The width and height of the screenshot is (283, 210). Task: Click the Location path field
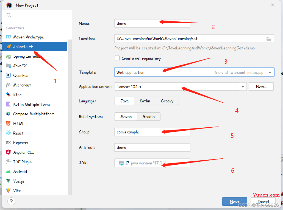194,39
